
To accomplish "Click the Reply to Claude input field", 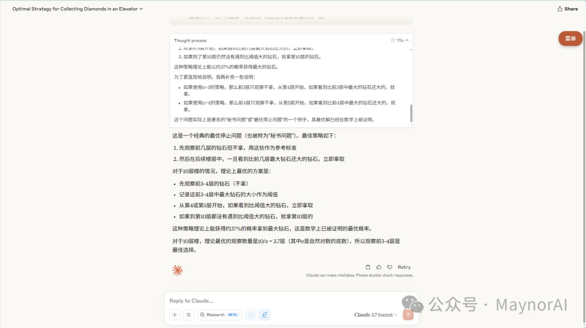I will 244,300.
